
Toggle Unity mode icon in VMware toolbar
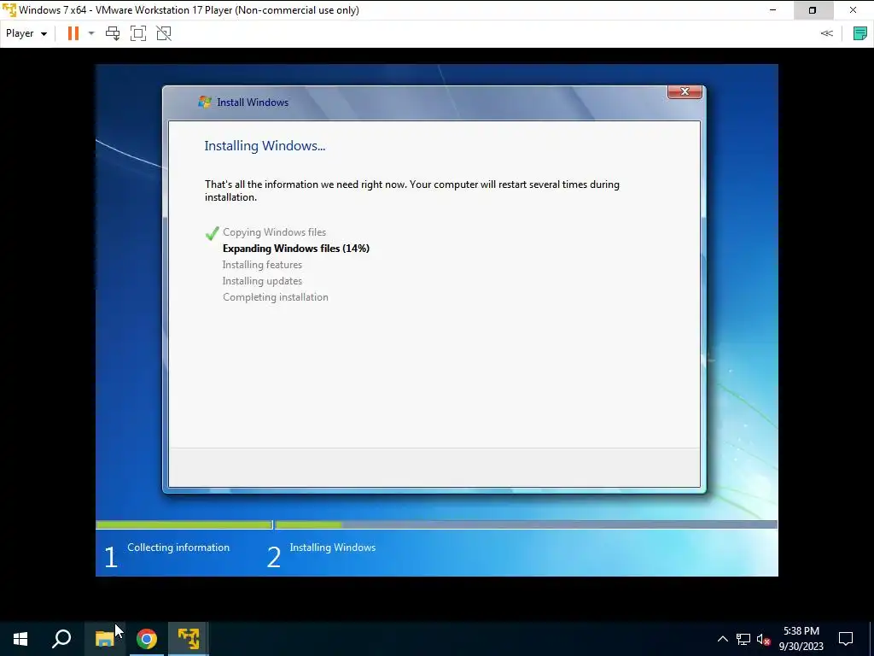pyautogui.click(x=164, y=33)
